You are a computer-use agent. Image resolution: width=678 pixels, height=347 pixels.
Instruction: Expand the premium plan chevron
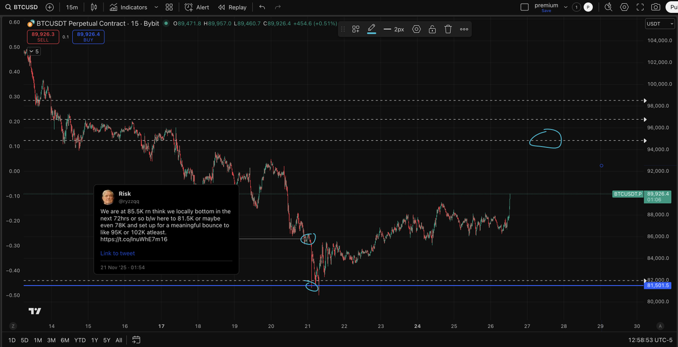[x=564, y=6]
